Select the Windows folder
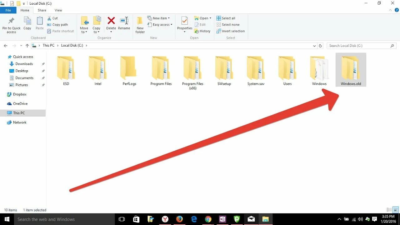Viewport: 400px width, 225px height. [319, 70]
